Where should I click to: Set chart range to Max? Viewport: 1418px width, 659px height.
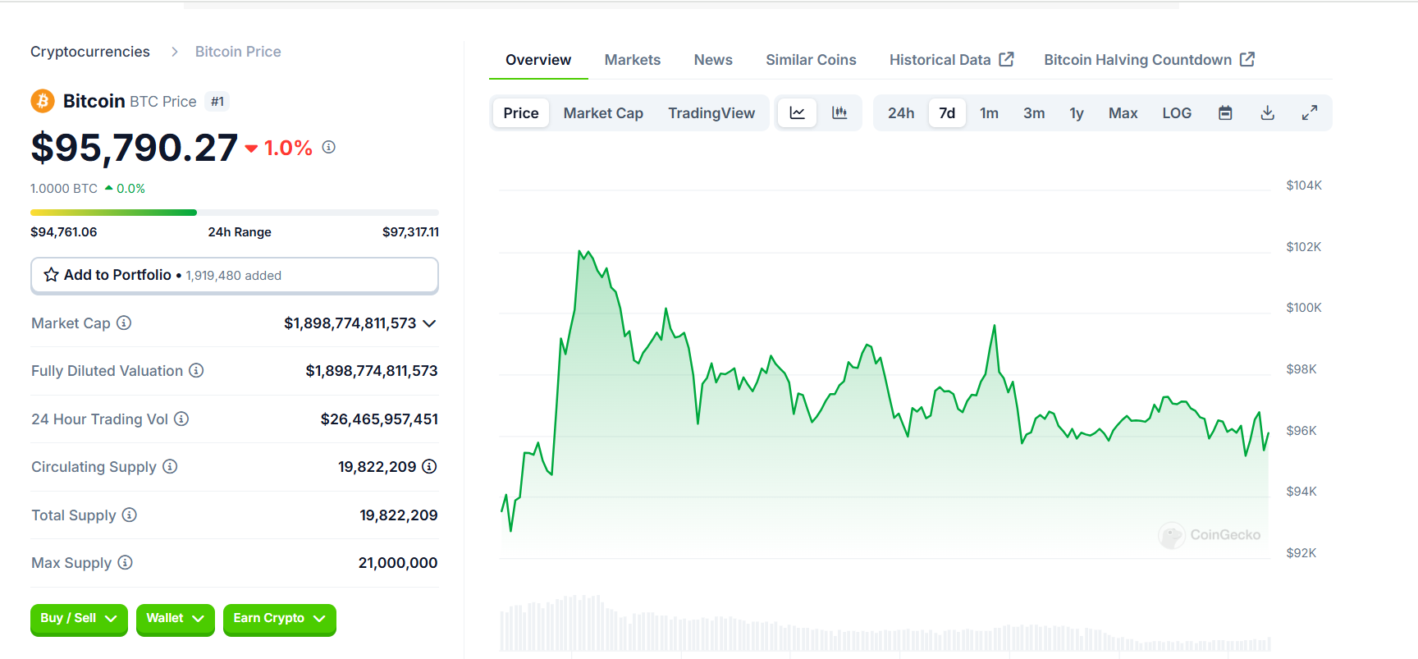click(1123, 113)
